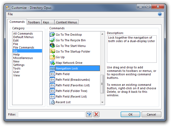Screen dimensions: 171x126
Task: Switch to the Toolbars tab
Action: click(34, 22)
